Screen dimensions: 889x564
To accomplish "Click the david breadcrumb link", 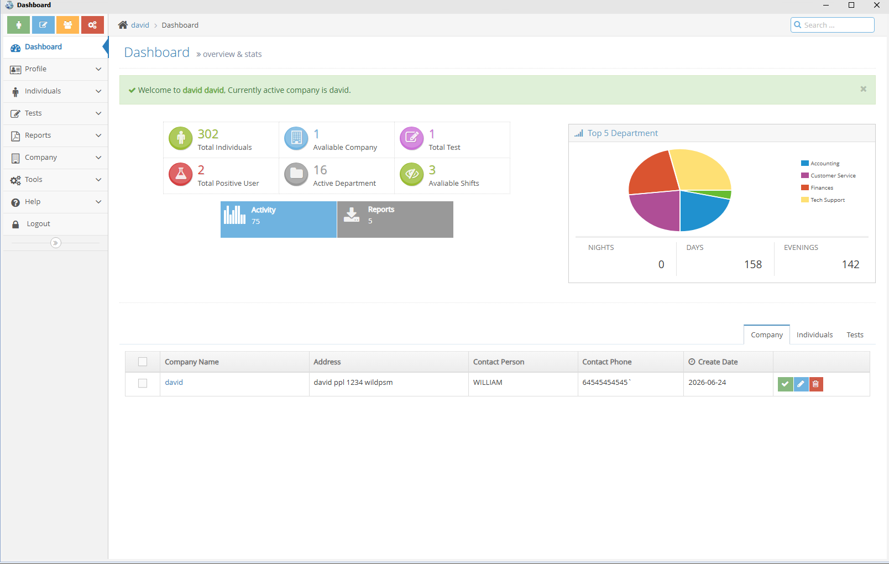I will tap(140, 25).
